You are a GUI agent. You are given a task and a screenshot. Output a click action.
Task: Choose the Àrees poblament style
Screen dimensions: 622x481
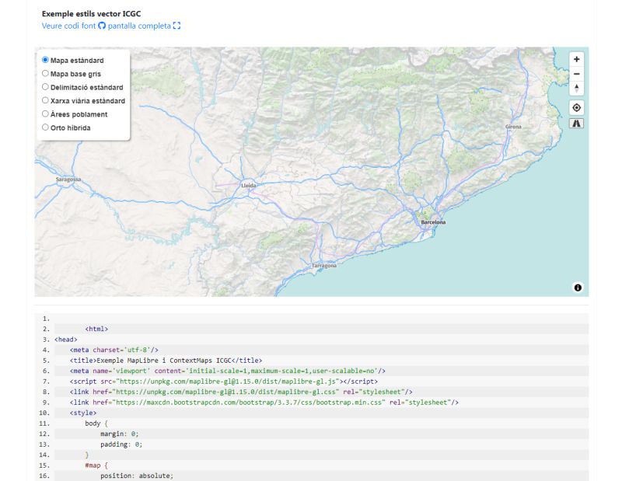(x=44, y=114)
